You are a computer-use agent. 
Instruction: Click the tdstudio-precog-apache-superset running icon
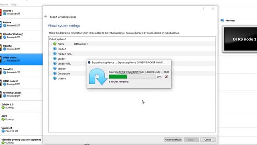click(3, 143)
